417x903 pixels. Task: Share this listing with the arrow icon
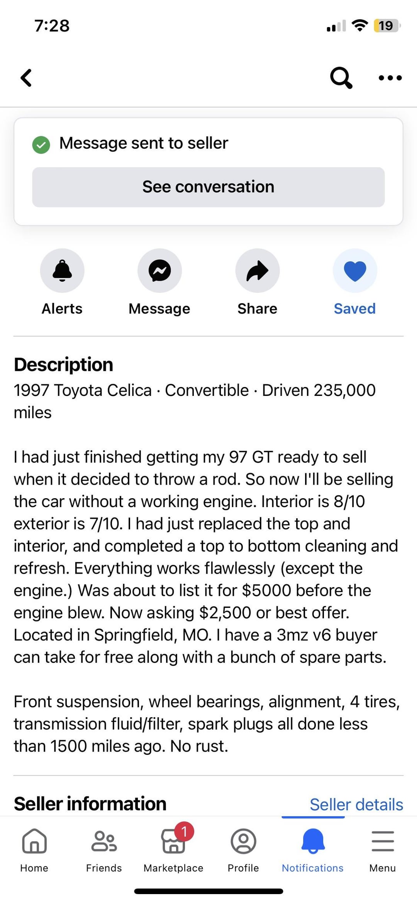click(257, 270)
